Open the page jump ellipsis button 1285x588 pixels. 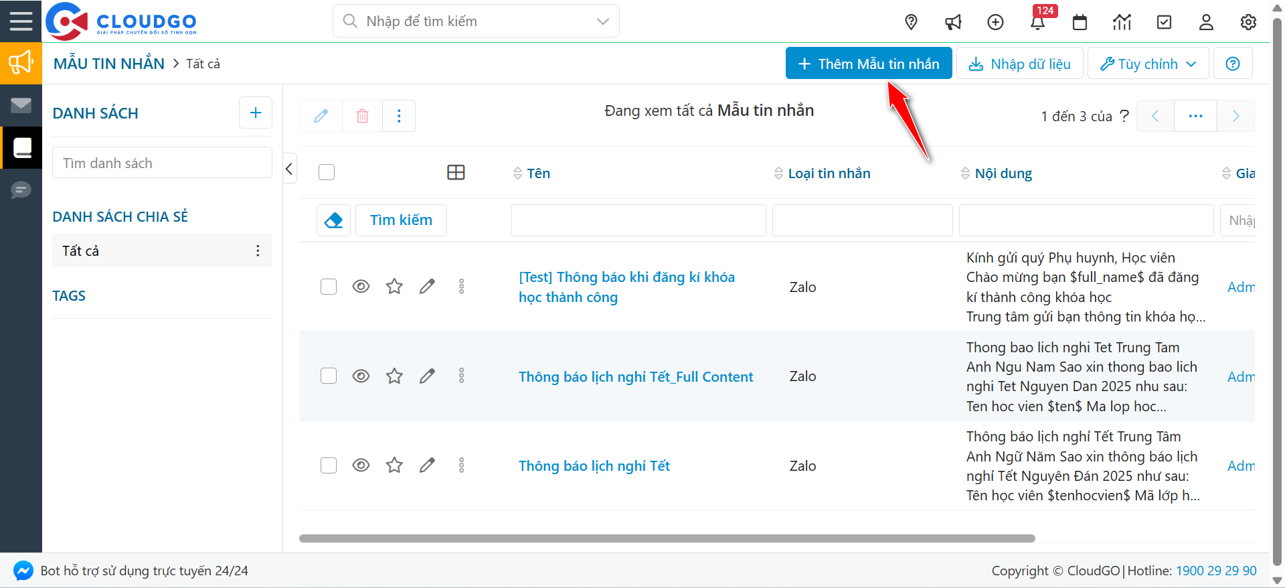[1195, 116]
